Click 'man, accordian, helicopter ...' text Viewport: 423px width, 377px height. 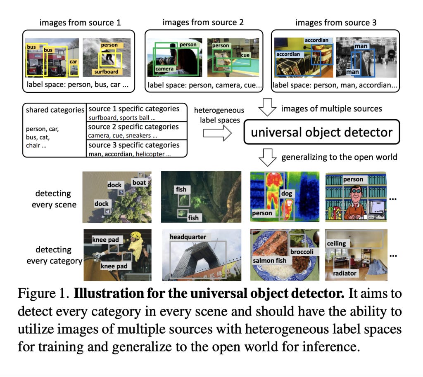click(130, 154)
